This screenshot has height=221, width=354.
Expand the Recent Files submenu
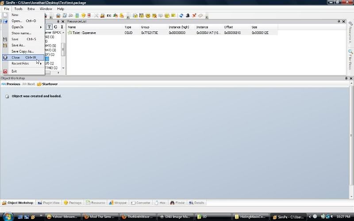pyautogui.click(x=20, y=64)
